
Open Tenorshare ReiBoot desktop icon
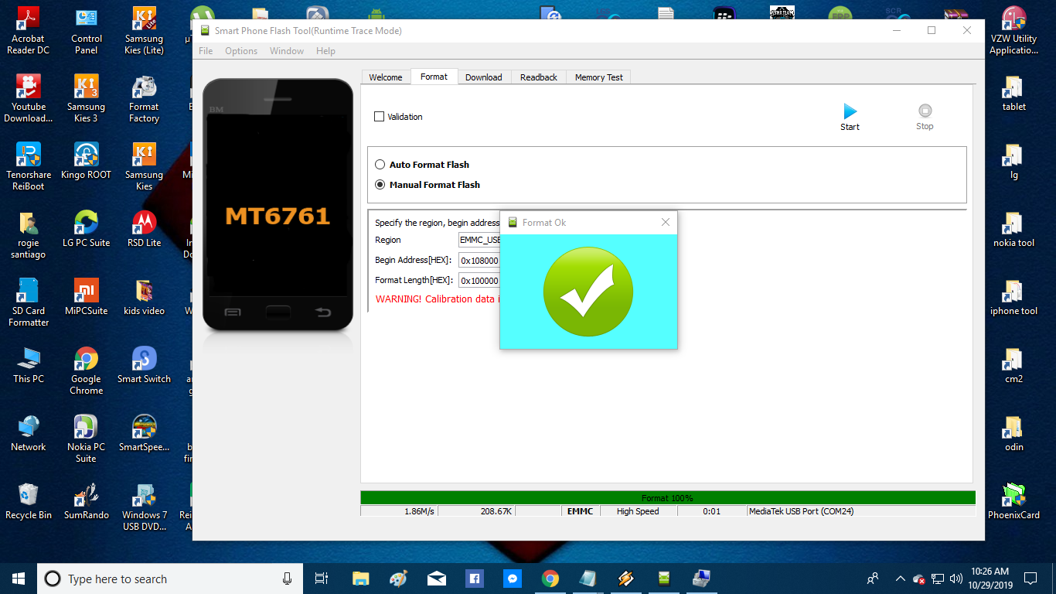[x=28, y=167]
